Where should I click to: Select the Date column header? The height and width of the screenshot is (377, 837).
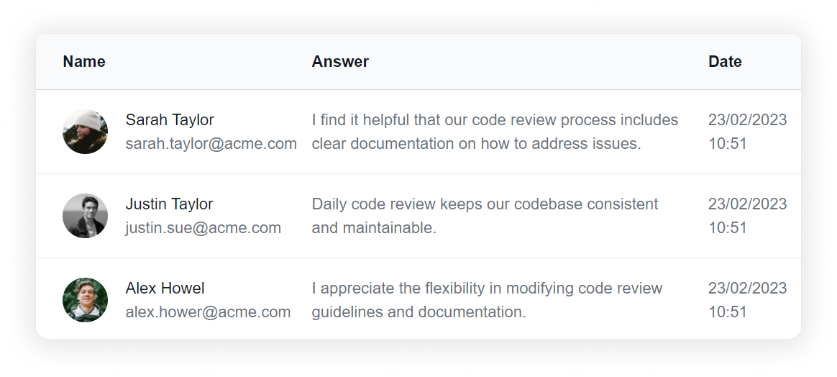coord(725,61)
